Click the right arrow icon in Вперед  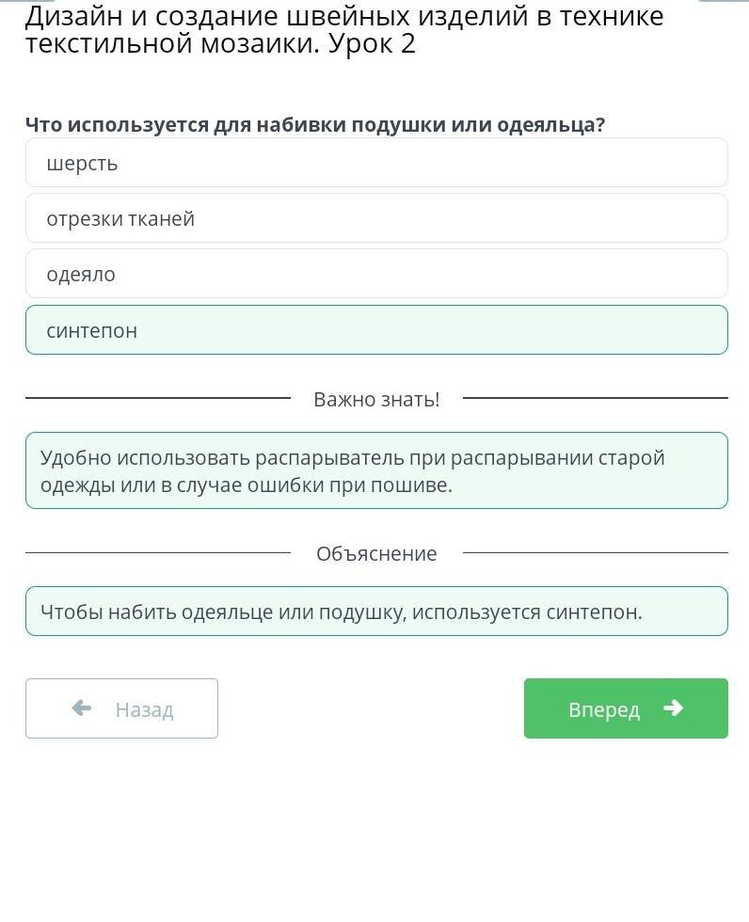[x=673, y=707]
